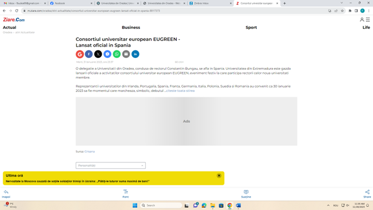Image resolution: width=373 pixels, height=210 pixels.
Task: Open the Business menu section
Action: pyautogui.click(x=131, y=28)
